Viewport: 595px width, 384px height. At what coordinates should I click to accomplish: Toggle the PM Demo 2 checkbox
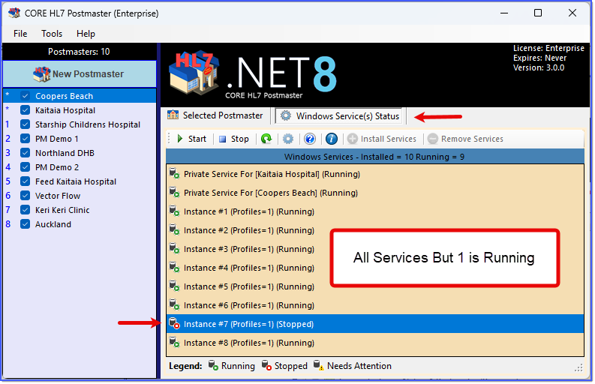click(x=25, y=167)
